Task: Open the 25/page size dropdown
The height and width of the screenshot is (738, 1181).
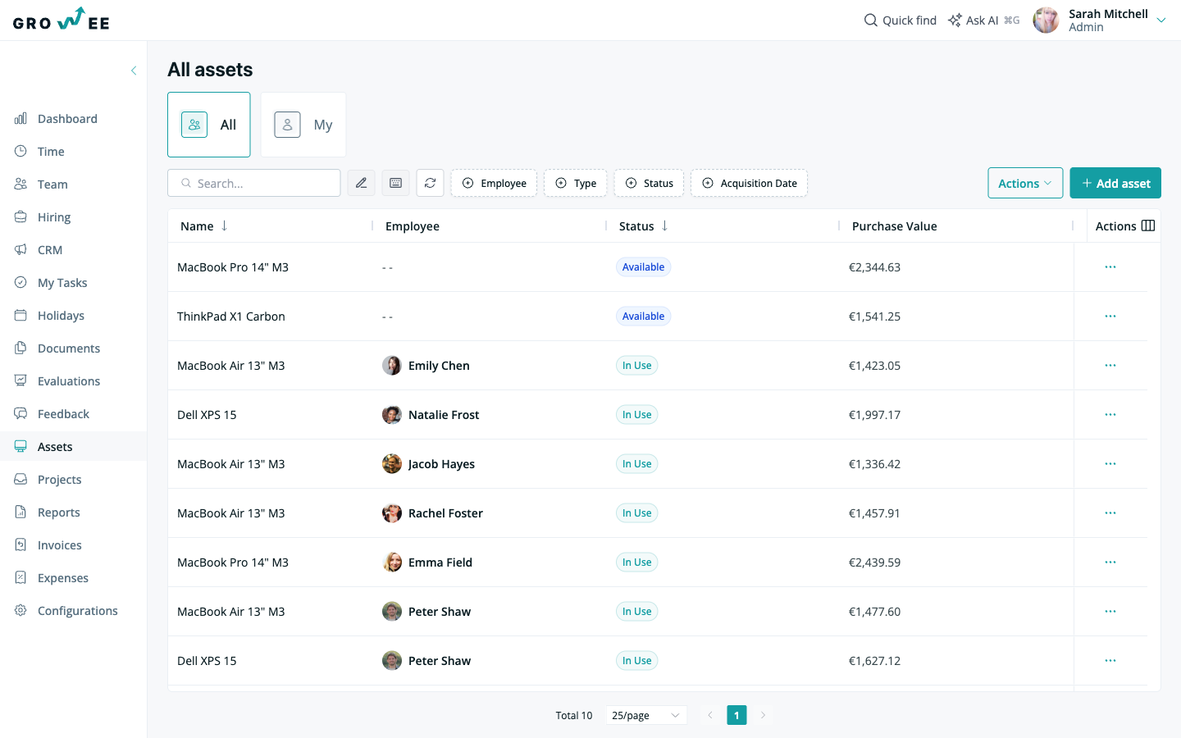Action: click(x=646, y=715)
